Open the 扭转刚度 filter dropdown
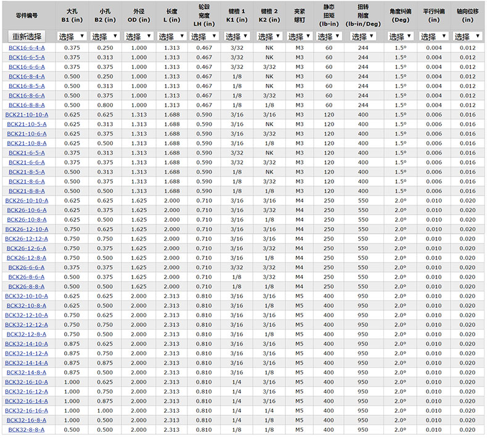The image size is (487, 438). (x=363, y=36)
